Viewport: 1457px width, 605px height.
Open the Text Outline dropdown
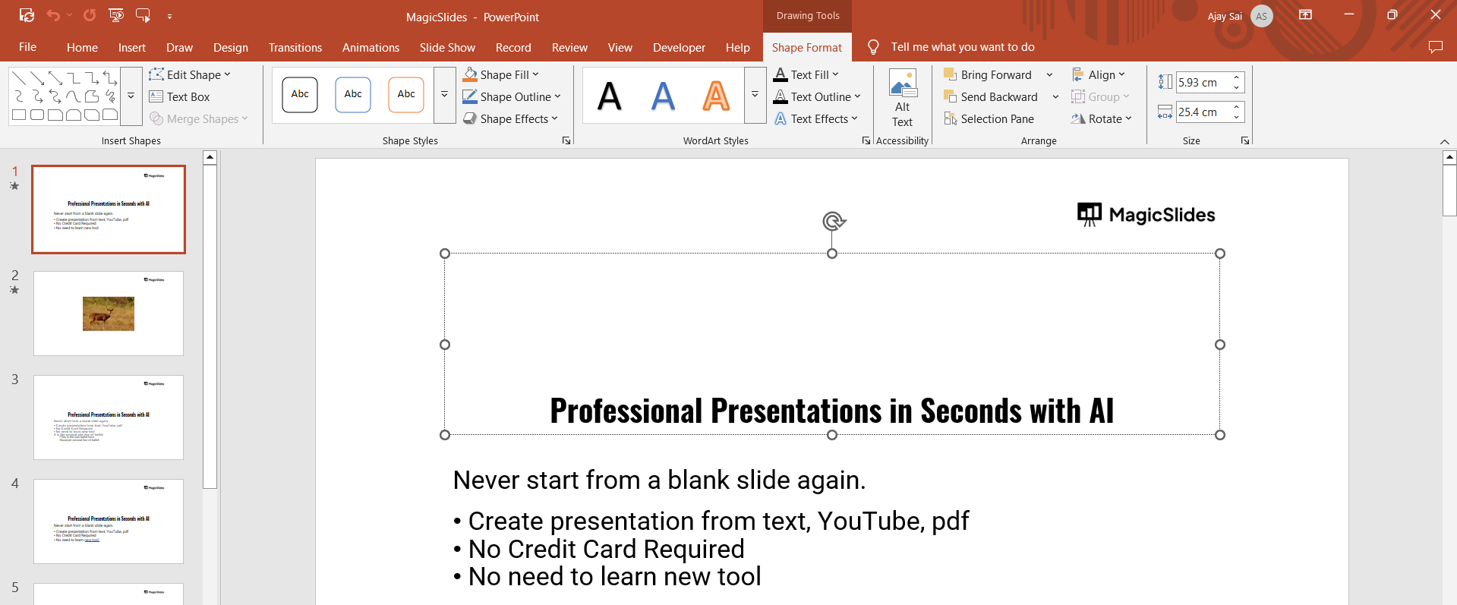point(857,96)
